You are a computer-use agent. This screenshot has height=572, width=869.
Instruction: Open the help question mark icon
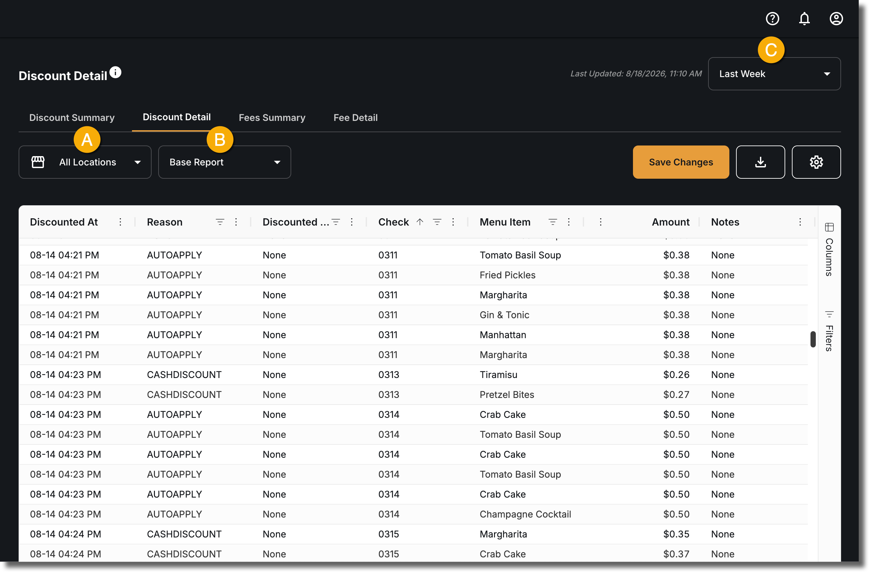coord(772,19)
